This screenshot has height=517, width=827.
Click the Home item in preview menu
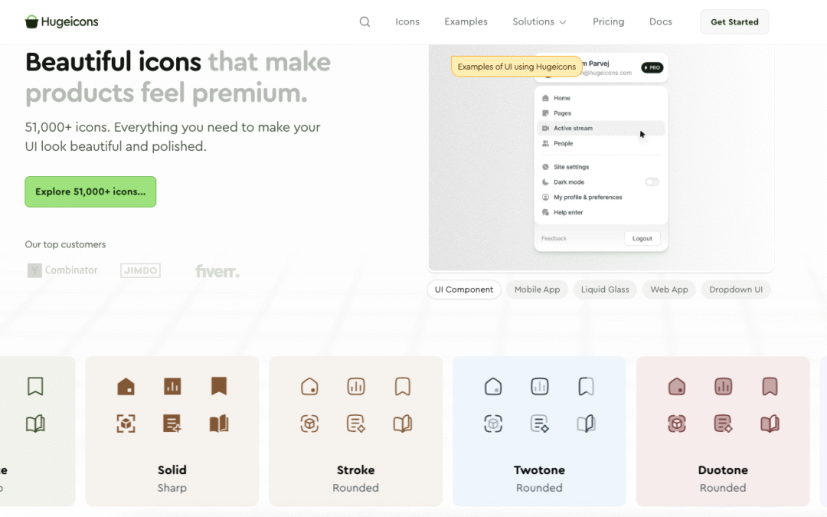(600, 98)
